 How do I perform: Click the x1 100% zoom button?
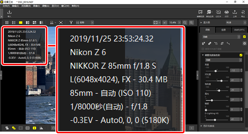(165, 23)
